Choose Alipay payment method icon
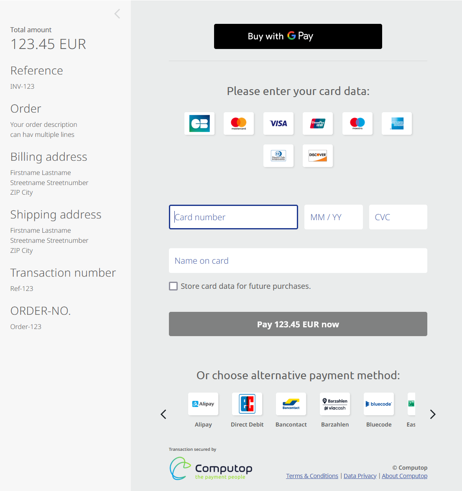 point(203,404)
